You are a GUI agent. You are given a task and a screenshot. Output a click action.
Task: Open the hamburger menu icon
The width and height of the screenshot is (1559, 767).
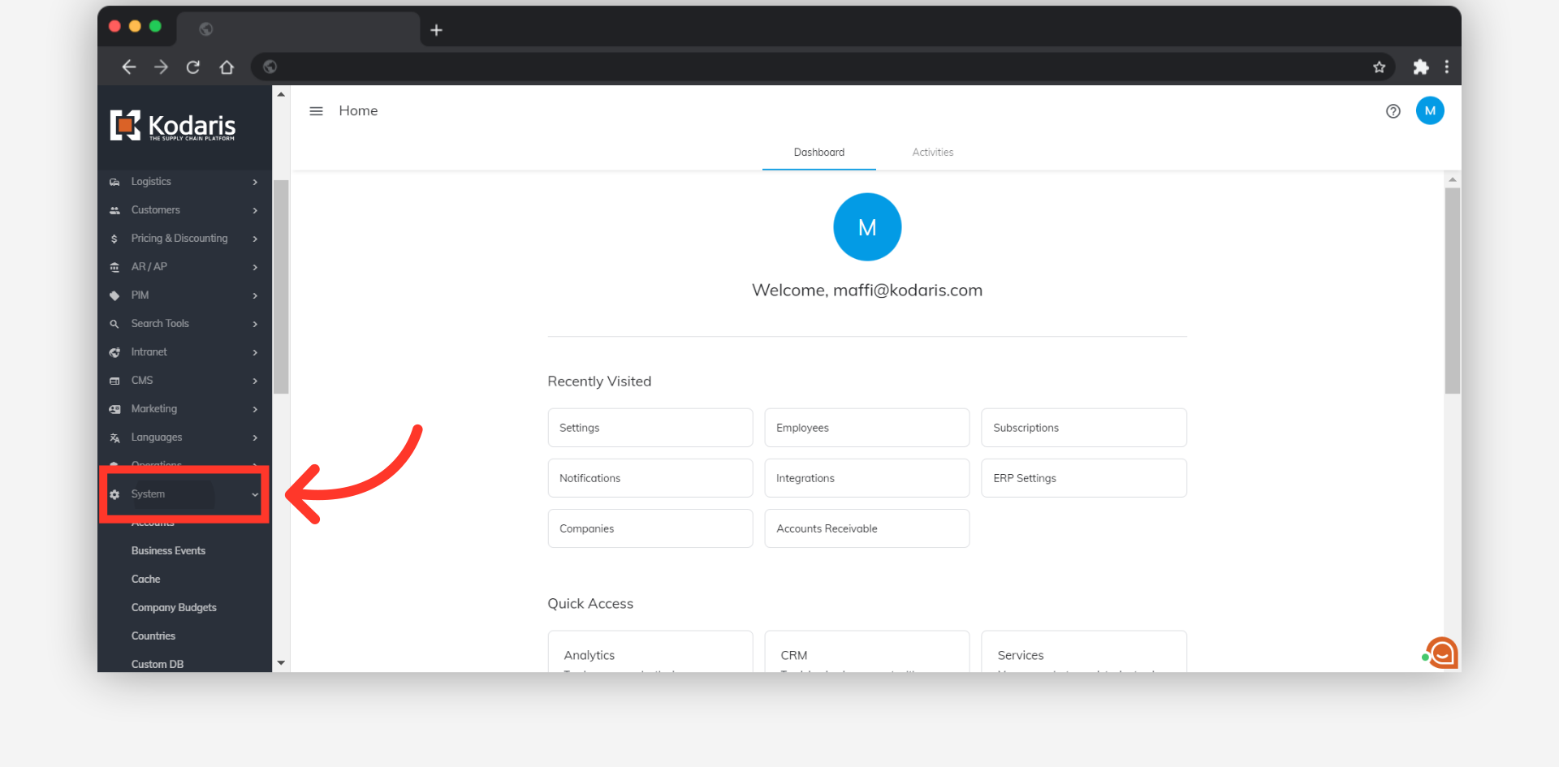tap(316, 111)
